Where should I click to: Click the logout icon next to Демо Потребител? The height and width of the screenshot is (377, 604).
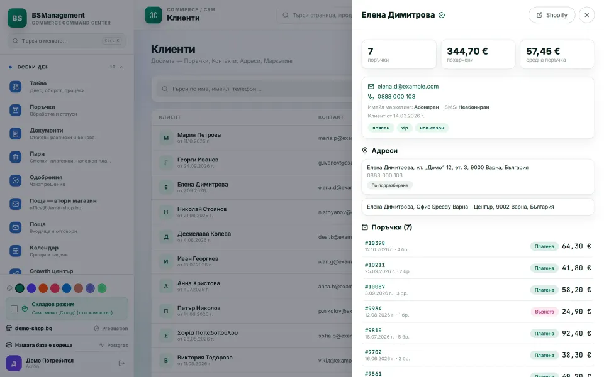tap(121, 363)
